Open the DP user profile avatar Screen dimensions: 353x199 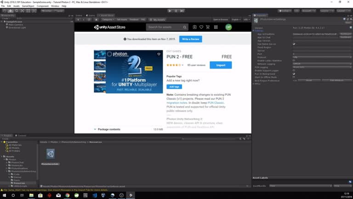click(228, 27)
